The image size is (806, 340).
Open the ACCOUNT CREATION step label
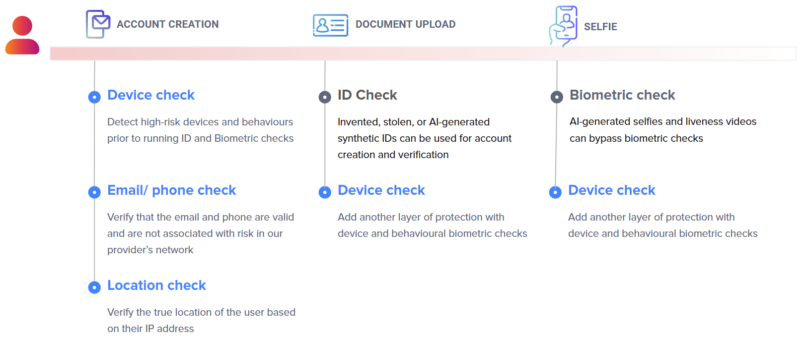point(167,24)
